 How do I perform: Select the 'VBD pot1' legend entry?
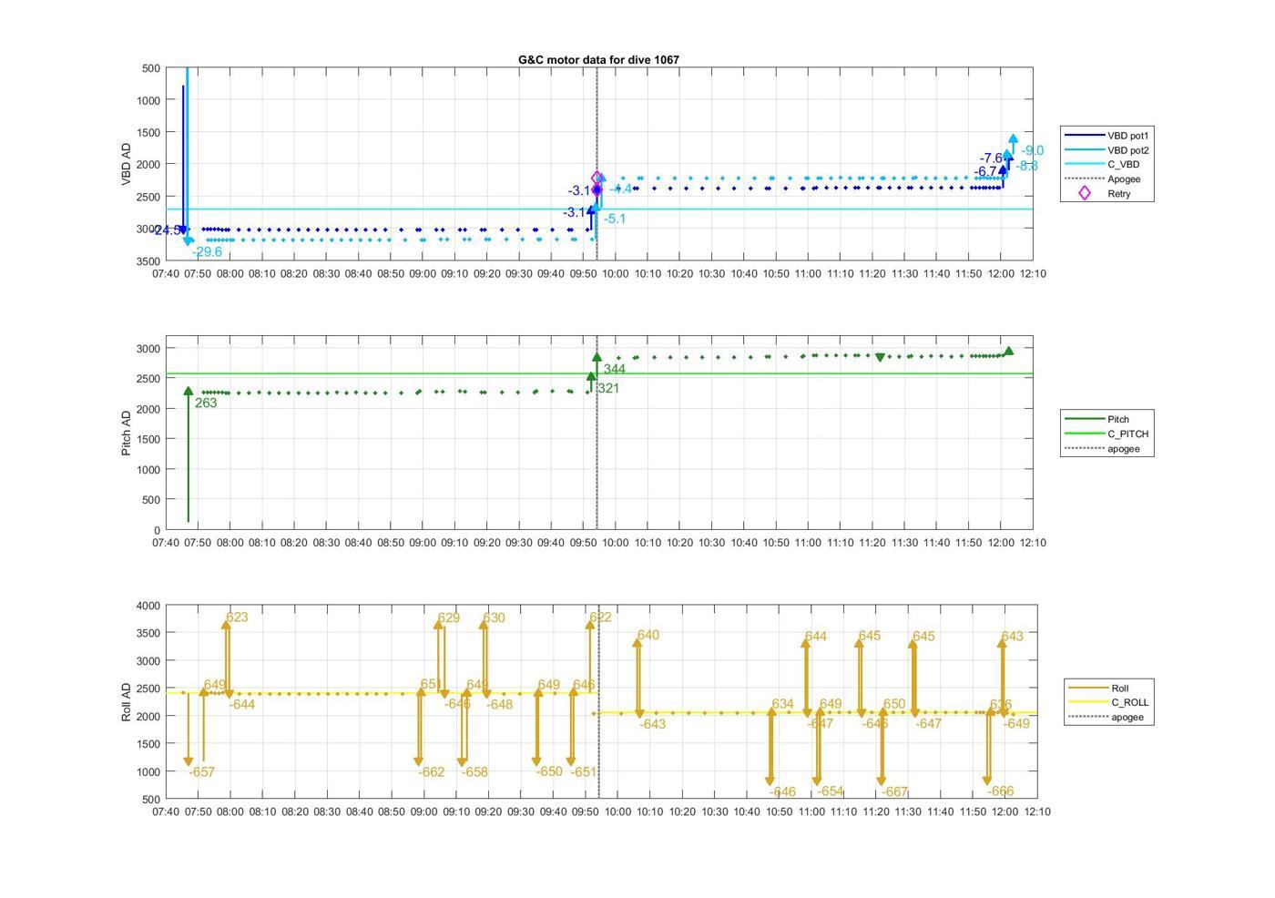[1127, 136]
